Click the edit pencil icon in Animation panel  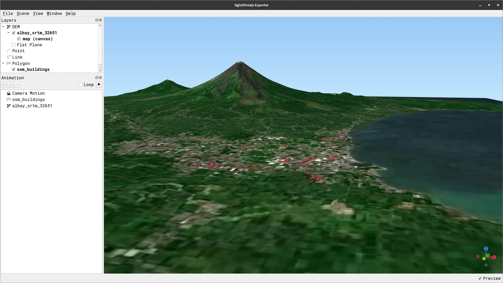[x=10, y=84]
